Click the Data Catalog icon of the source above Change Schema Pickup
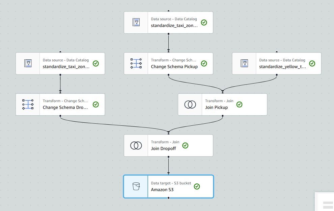 tap(136, 23)
